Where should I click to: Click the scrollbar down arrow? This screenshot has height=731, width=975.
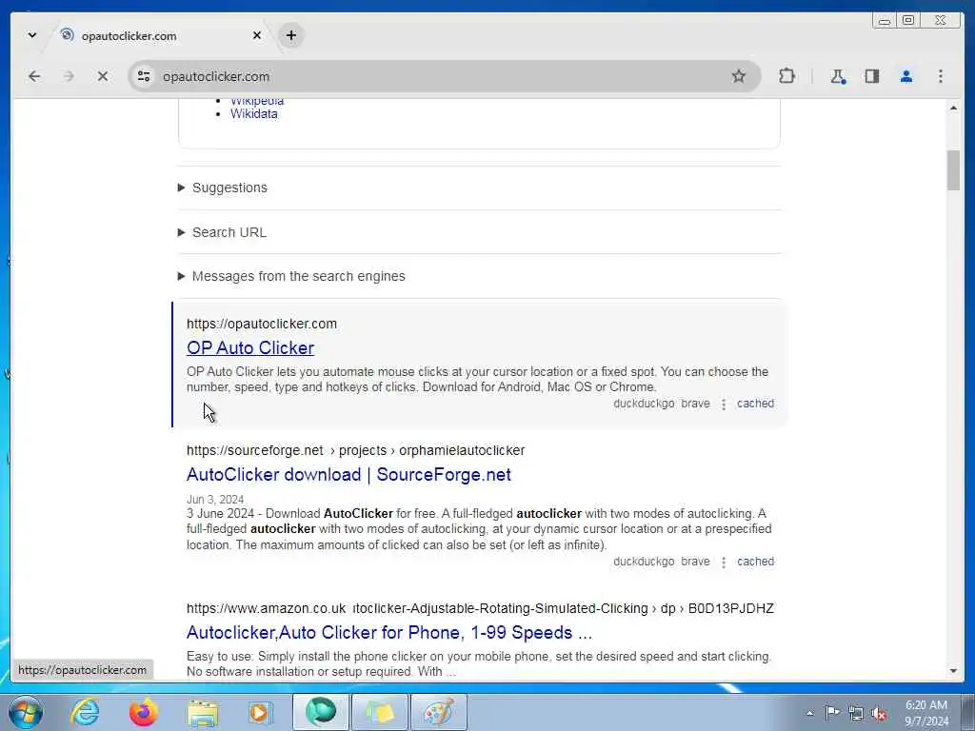[x=953, y=671]
